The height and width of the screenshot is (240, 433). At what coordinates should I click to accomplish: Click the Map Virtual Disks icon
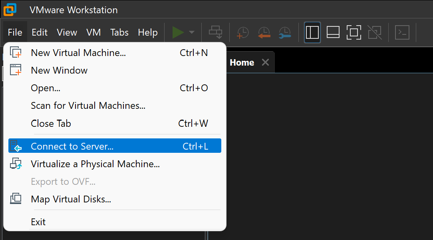point(16,198)
